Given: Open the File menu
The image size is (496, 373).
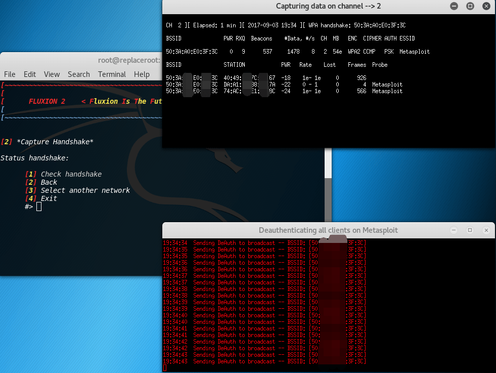Looking at the screenshot, I should point(9,74).
